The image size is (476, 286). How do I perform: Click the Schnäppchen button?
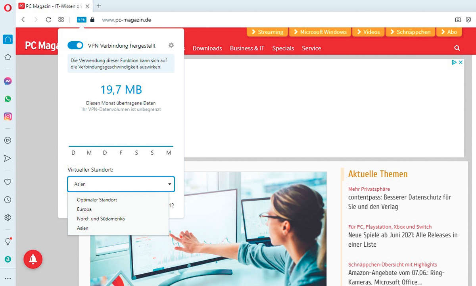(410, 32)
